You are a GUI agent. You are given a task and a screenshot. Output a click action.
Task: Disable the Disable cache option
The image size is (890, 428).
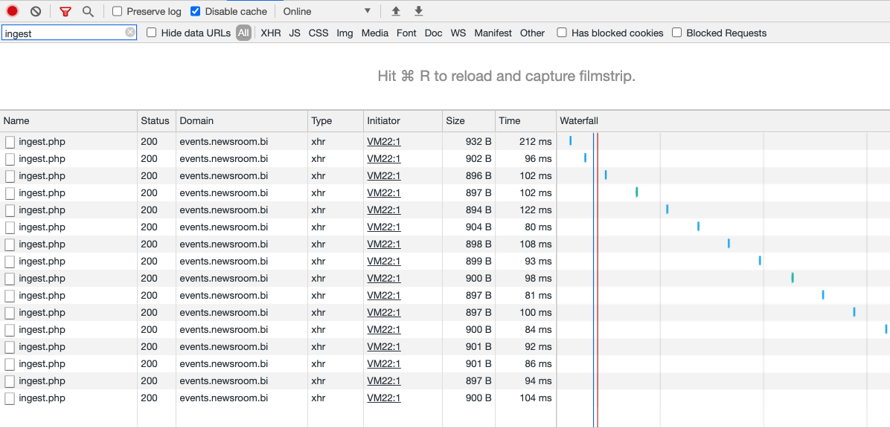click(x=196, y=11)
